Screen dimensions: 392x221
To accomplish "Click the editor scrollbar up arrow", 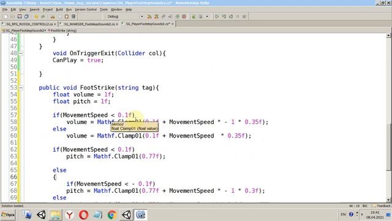I will point(388,36).
